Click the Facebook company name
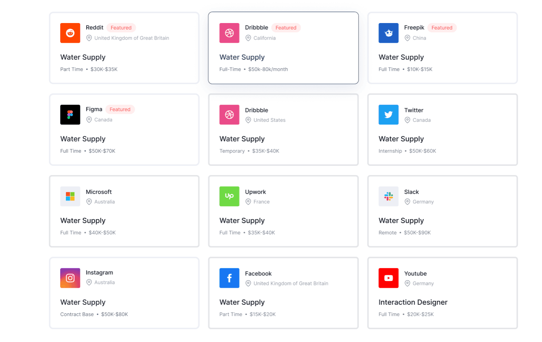The image size is (542, 342). [258, 274]
